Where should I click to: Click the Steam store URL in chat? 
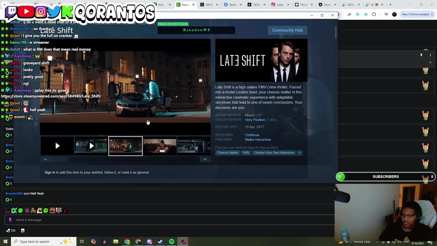point(51,96)
